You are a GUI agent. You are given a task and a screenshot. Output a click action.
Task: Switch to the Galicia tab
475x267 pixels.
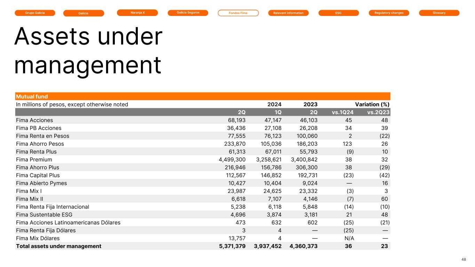[x=84, y=13]
